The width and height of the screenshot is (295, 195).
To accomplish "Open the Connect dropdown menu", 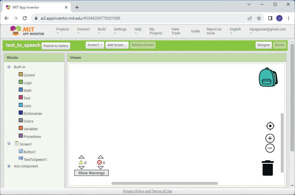I will pyautogui.click(x=83, y=31).
